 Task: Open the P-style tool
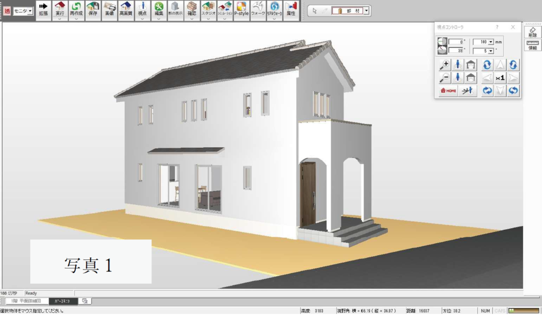pyautogui.click(x=241, y=9)
